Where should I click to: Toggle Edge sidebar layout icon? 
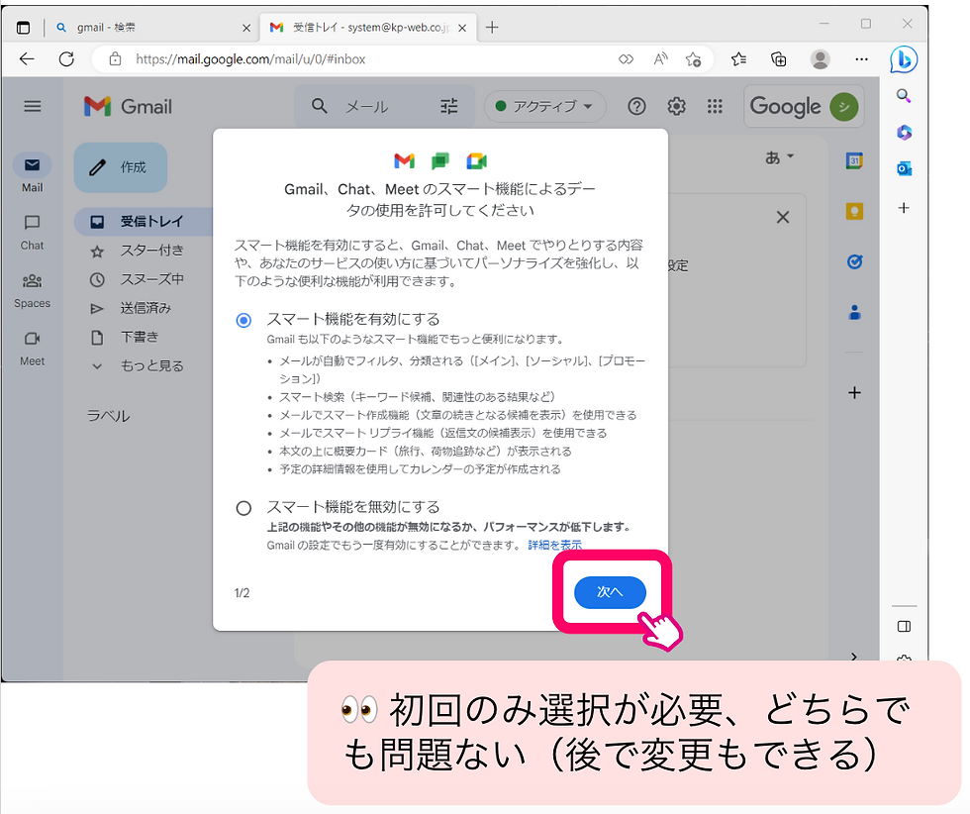tap(904, 627)
